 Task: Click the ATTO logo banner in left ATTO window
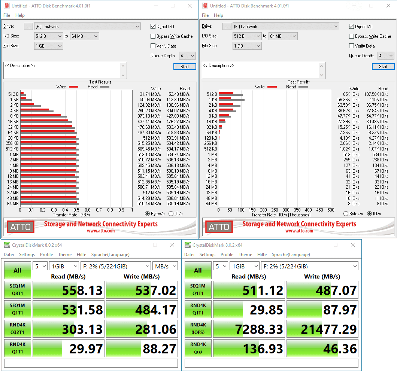[x=21, y=227]
